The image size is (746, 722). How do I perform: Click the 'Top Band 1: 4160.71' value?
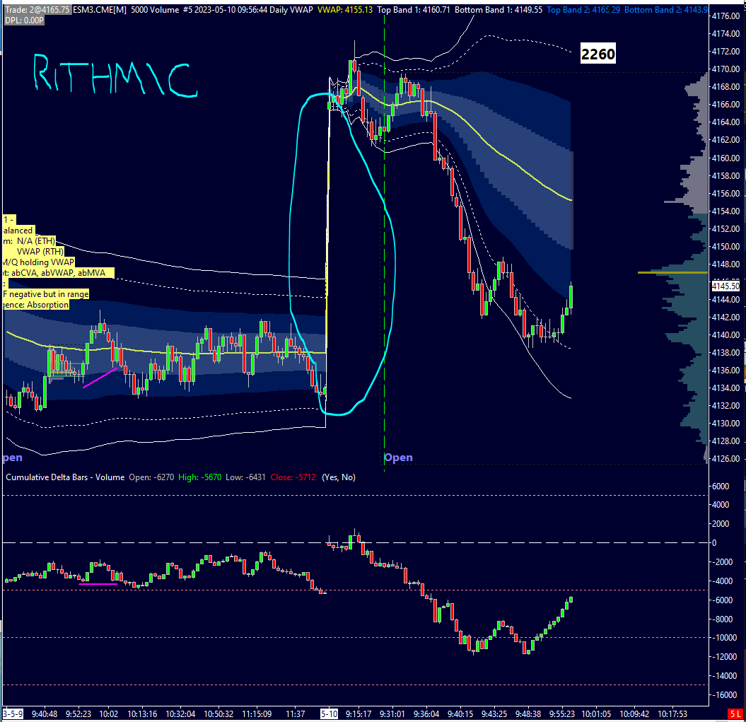click(x=414, y=9)
